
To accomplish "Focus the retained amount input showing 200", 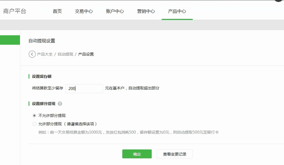I will pos(84,89).
